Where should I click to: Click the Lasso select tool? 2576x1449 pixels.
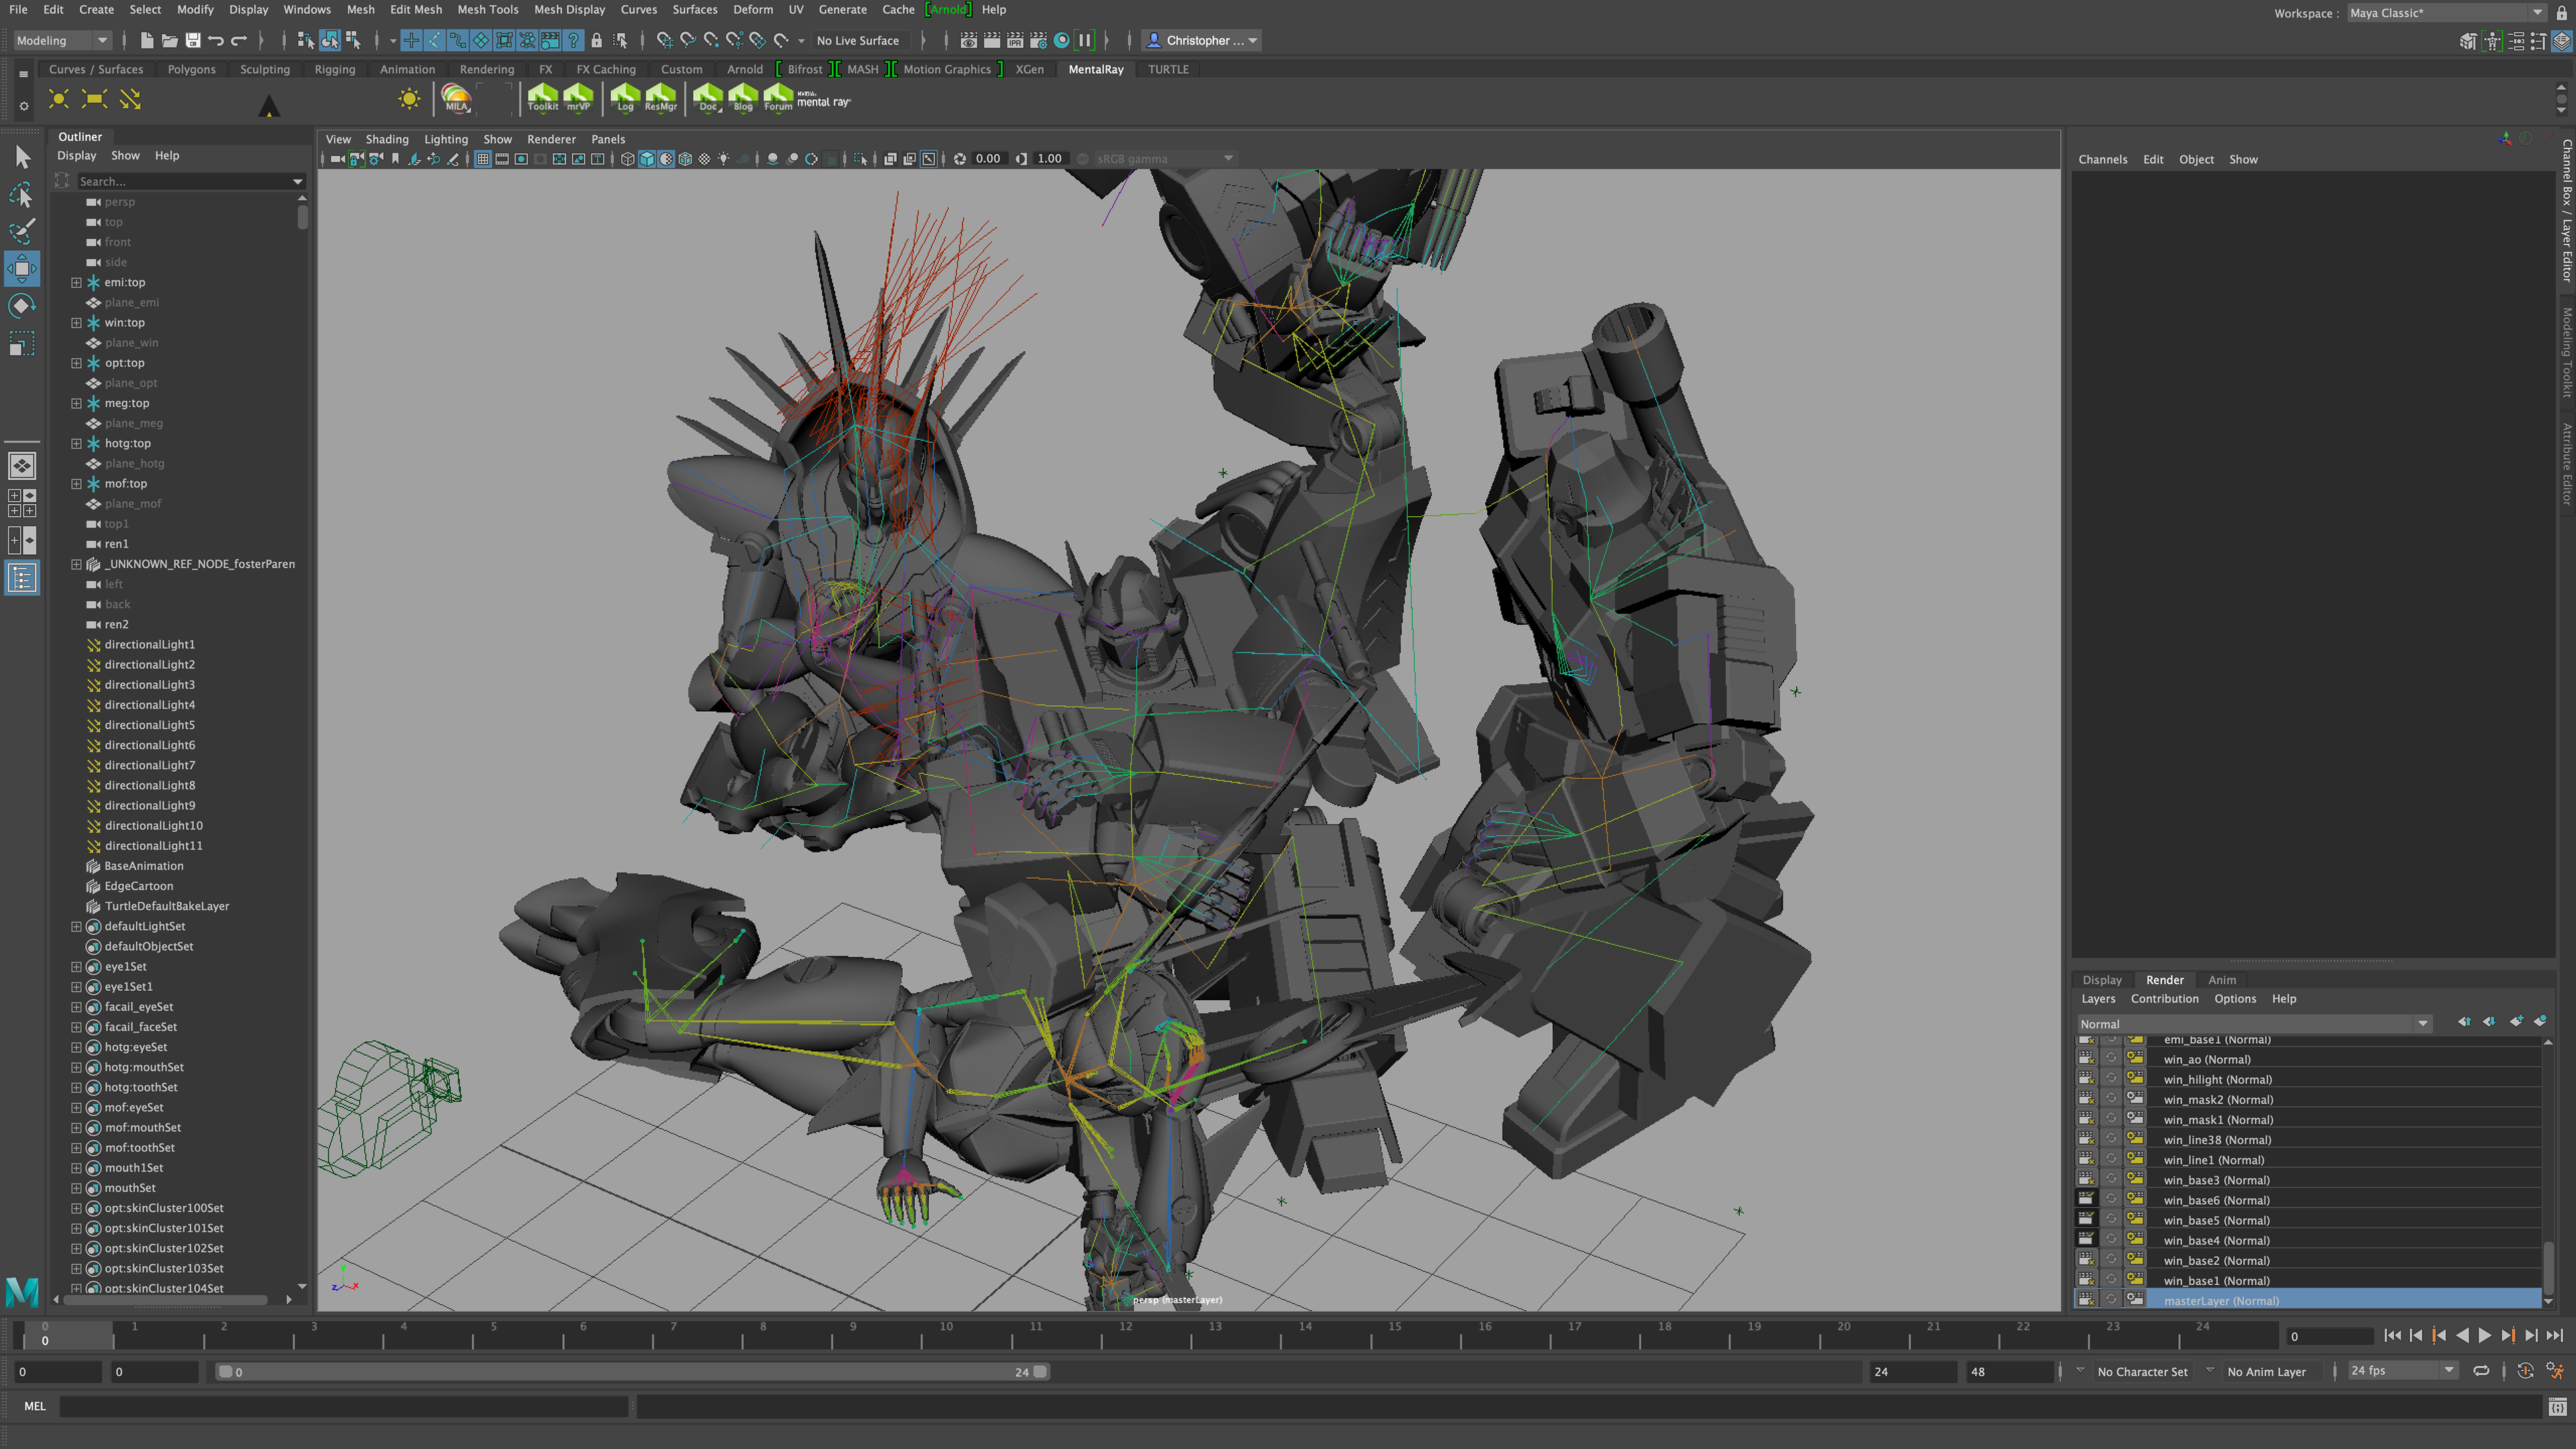click(21, 194)
